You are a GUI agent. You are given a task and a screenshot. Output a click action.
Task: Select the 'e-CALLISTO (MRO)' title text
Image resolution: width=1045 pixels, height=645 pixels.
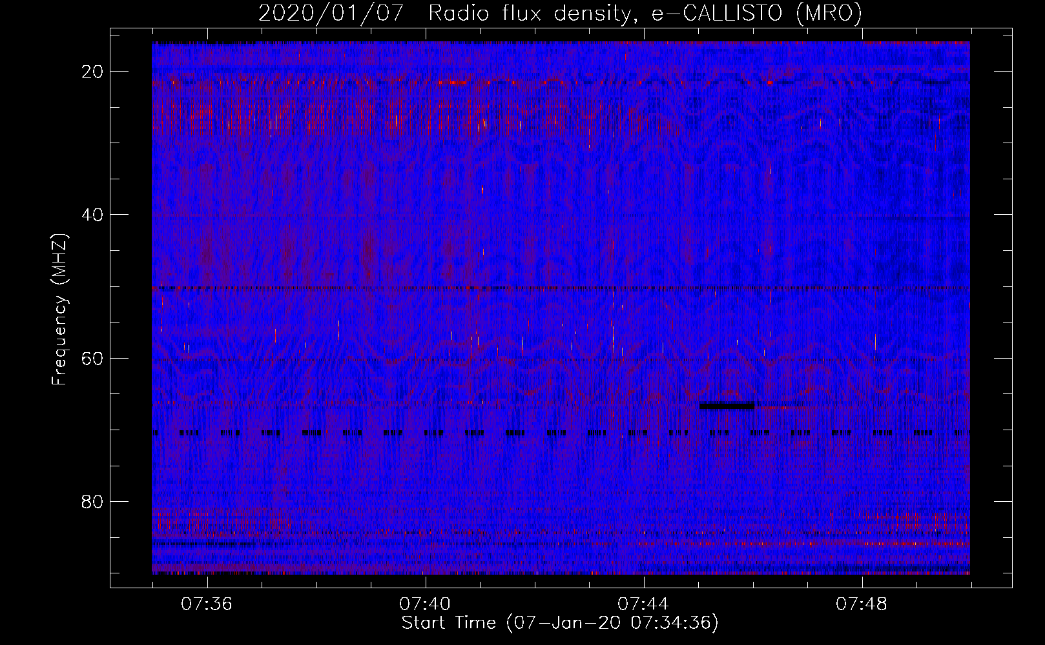click(x=756, y=14)
